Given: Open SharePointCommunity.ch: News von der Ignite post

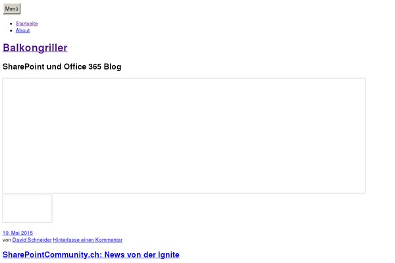Looking at the screenshot, I should click(91, 254).
